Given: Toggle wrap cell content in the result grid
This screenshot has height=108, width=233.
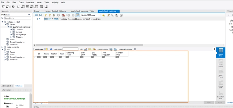Looking at the screenshot, I should click(x=135, y=49).
